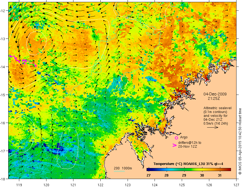The image size is (242, 187).
Task: Click the color bar value 27
Action: (x=148, y=175)
